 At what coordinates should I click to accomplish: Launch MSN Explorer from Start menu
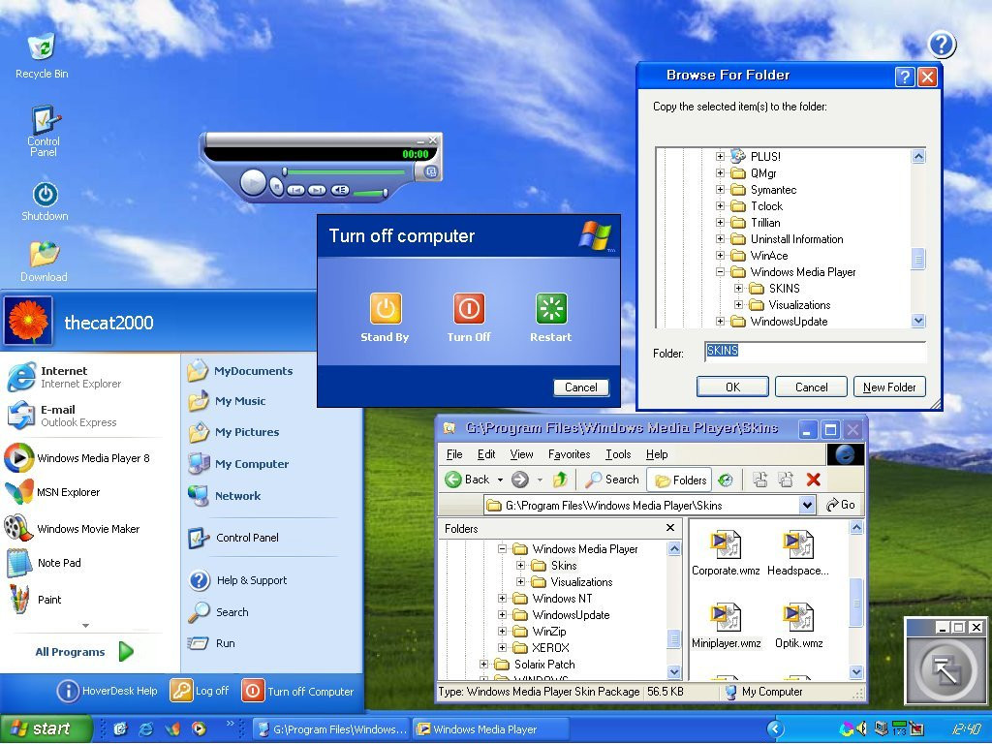pyautogui.click(x=52, y=491)
